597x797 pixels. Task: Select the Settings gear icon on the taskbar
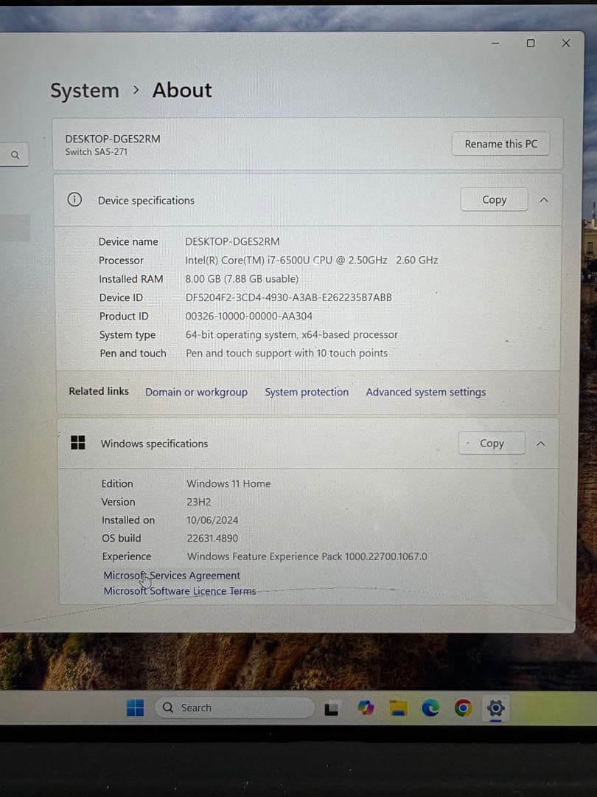(495, 707)
